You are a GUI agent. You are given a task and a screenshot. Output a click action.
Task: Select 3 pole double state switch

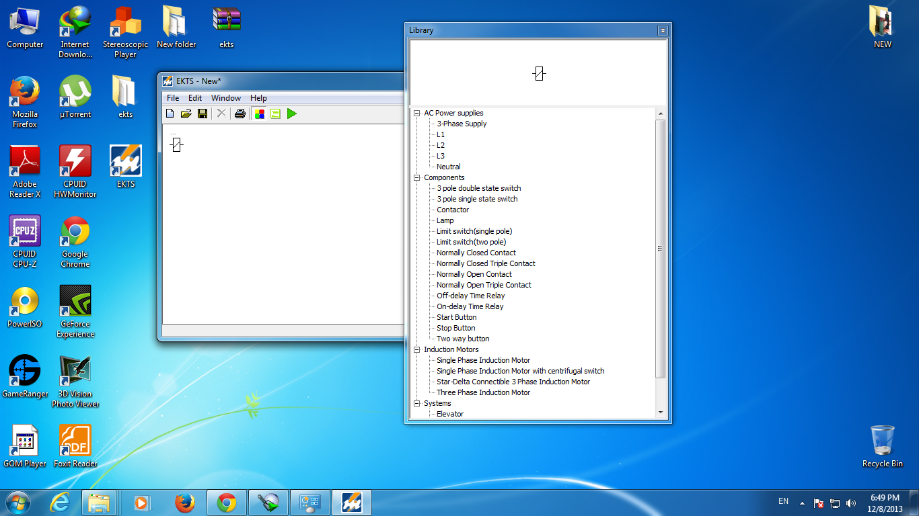[479, 188]
